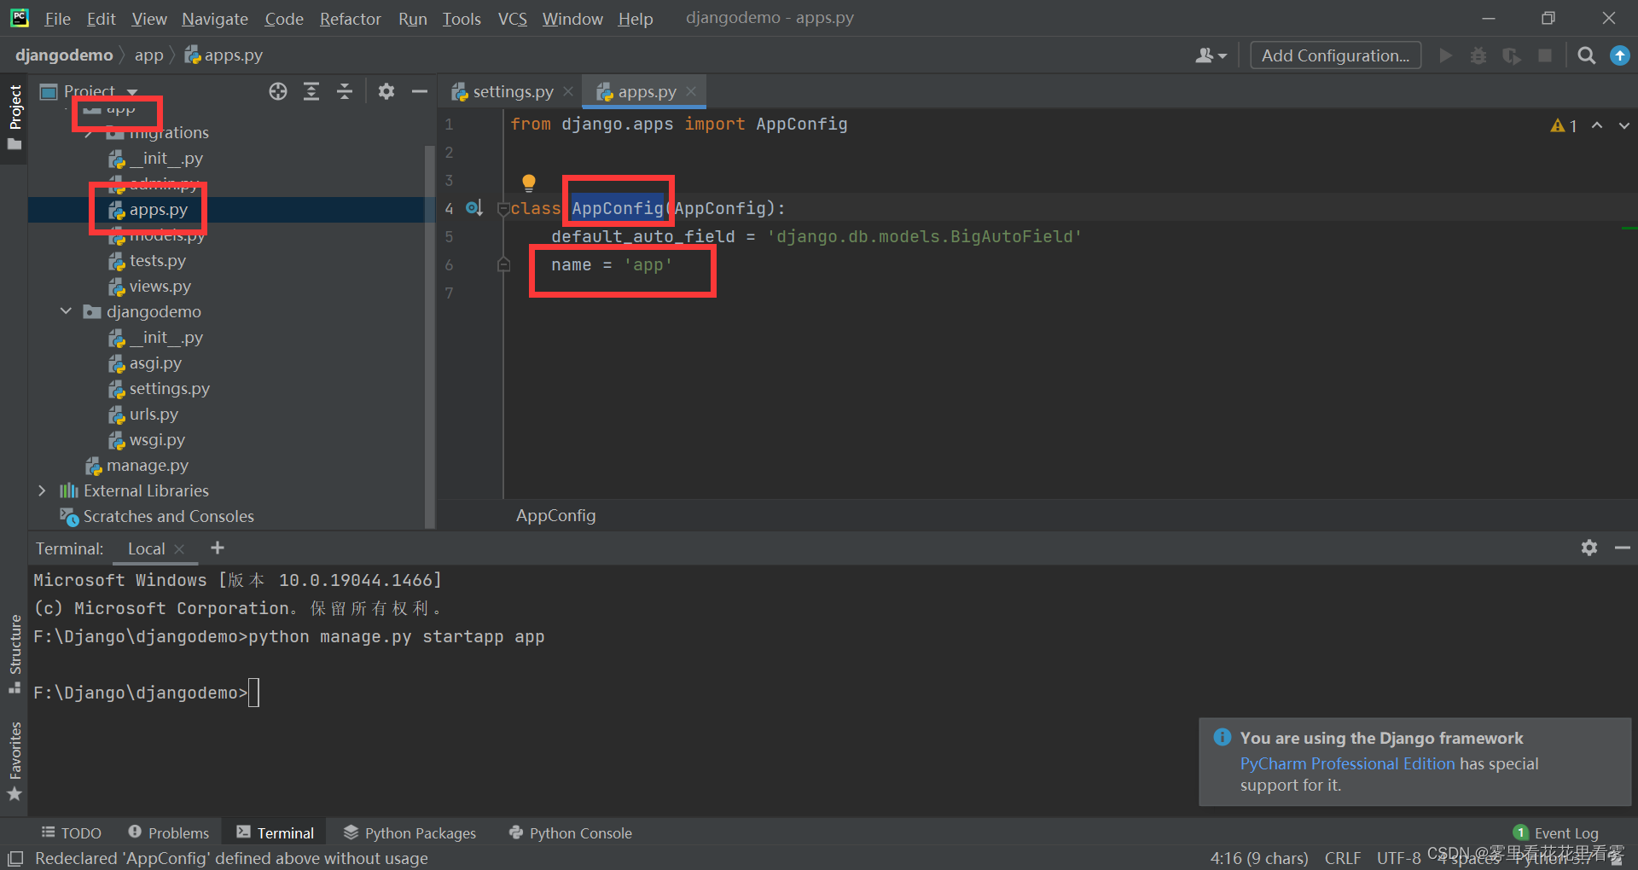Click fold end marker on line 6
This screenshot has width=1638, height=870.
point(503,265)
